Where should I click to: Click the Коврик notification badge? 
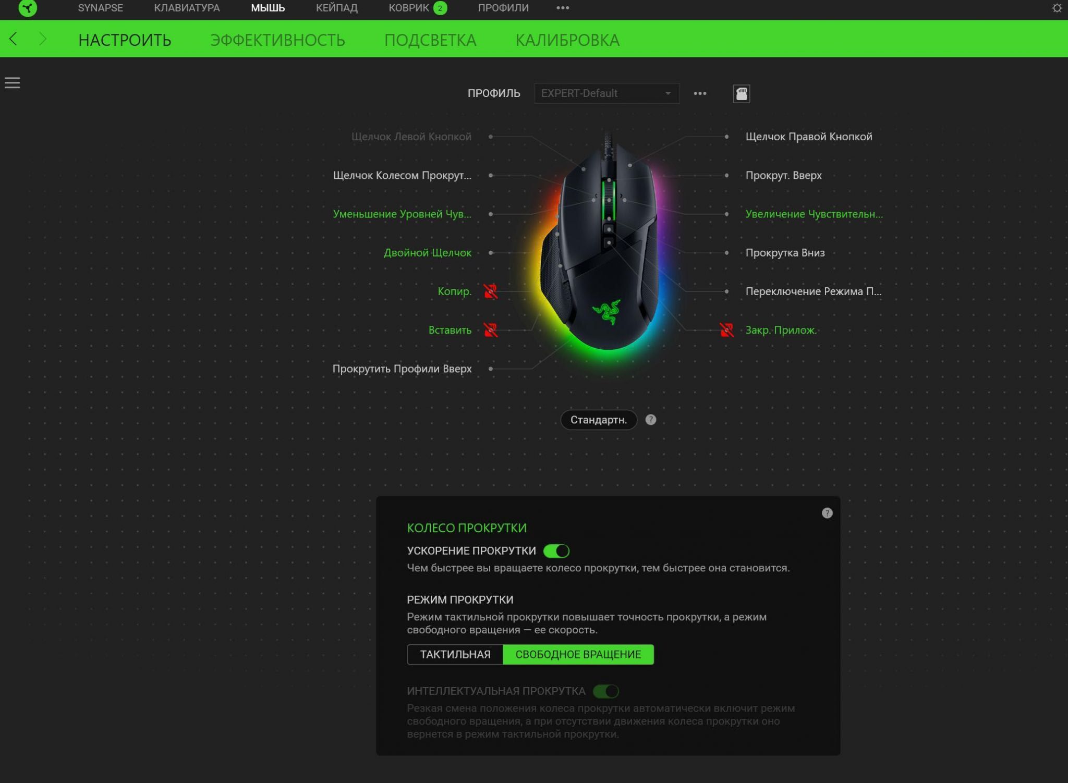(440, 8)
